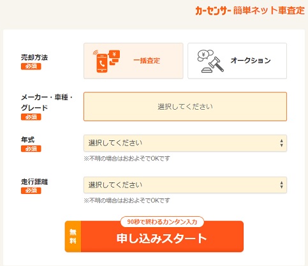Click the 必須 badge under 年式

(31, 149)
